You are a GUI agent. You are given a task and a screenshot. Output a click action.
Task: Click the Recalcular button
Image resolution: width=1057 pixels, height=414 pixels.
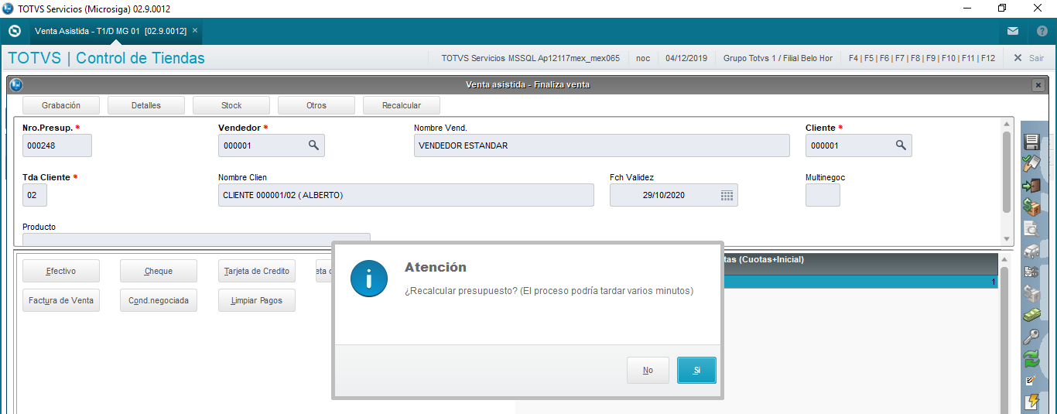[402, 105]
